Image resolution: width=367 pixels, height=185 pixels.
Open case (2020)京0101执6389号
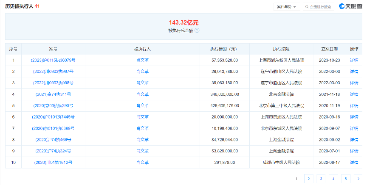coord(53,128)
